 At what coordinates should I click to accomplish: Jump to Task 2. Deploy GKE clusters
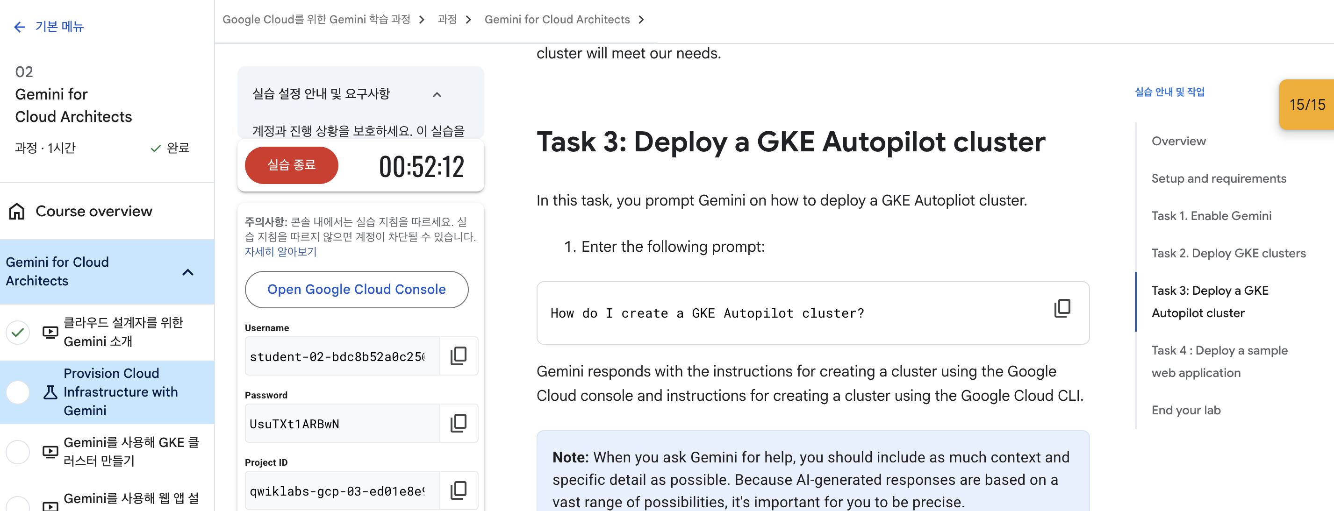[x=1228, y=253]
